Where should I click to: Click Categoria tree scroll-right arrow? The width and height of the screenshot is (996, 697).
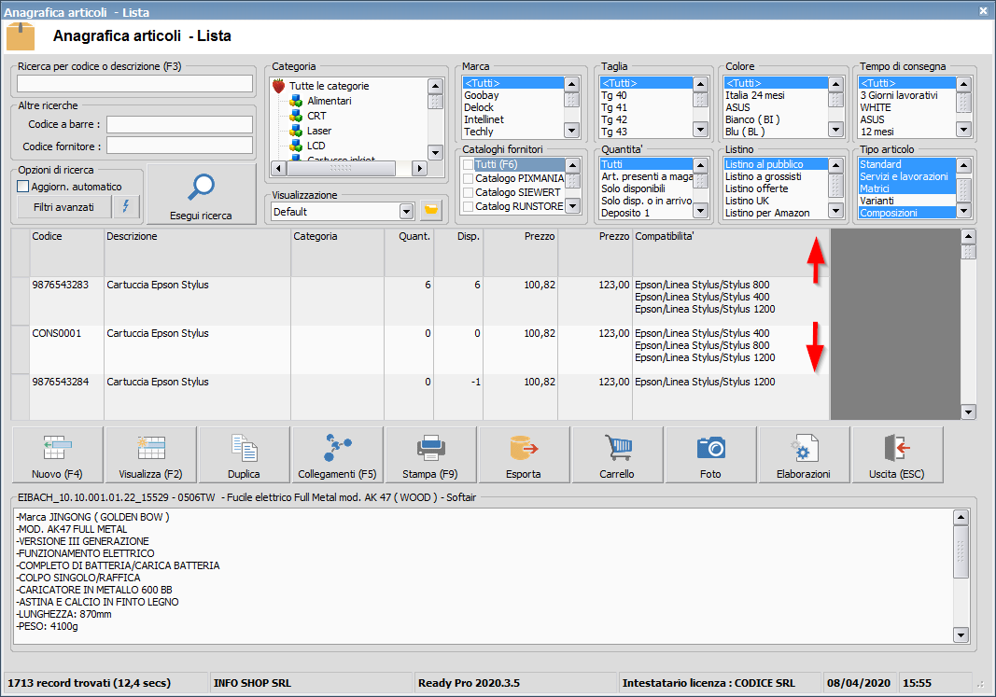(x=418, y=168)
